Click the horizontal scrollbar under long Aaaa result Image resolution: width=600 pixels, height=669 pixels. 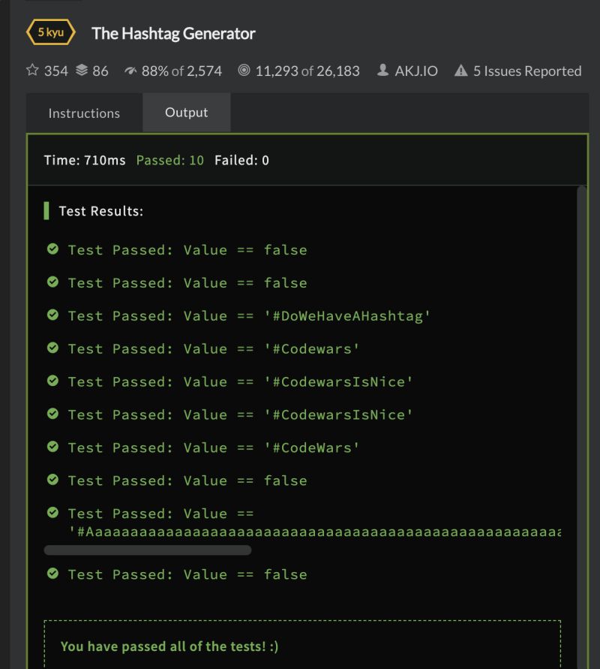click(x=148, y=550)
